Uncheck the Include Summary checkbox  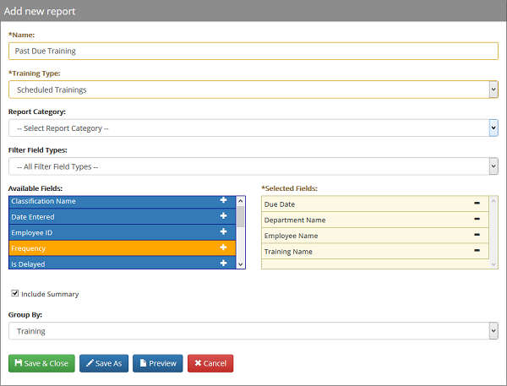pyautogui.click(x=14, y=294)
